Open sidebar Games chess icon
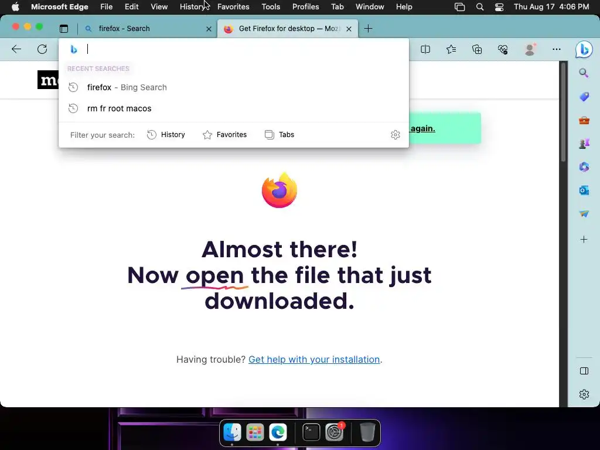 pos(584,144)
